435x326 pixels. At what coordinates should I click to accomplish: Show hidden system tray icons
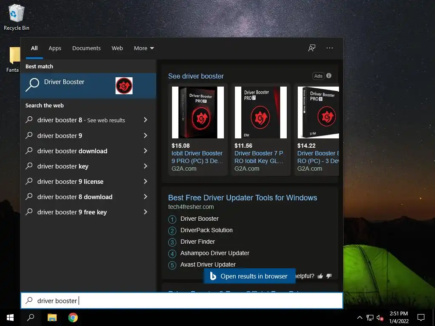coord(359,318)
